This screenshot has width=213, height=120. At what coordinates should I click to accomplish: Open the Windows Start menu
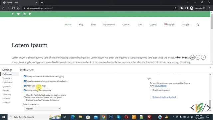4,117
